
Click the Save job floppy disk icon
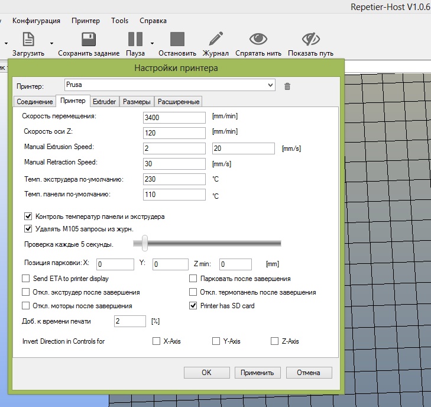click(89, 39)
